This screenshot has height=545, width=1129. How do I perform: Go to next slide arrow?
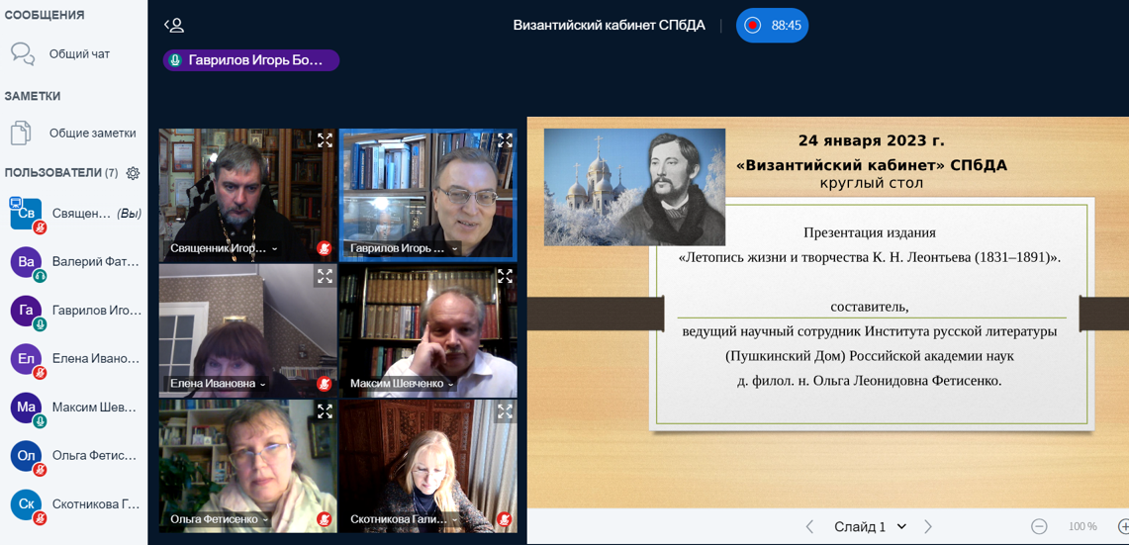928,526
